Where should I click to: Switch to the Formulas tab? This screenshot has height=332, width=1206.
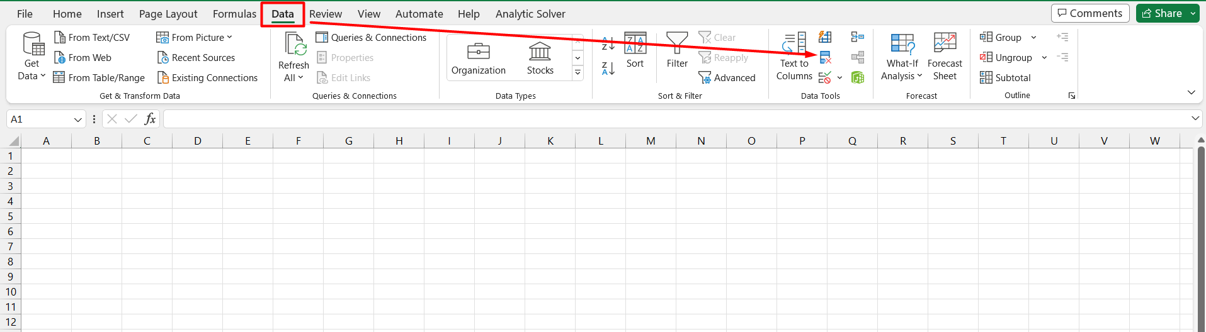pyautogui.click(x=234, y=14)
